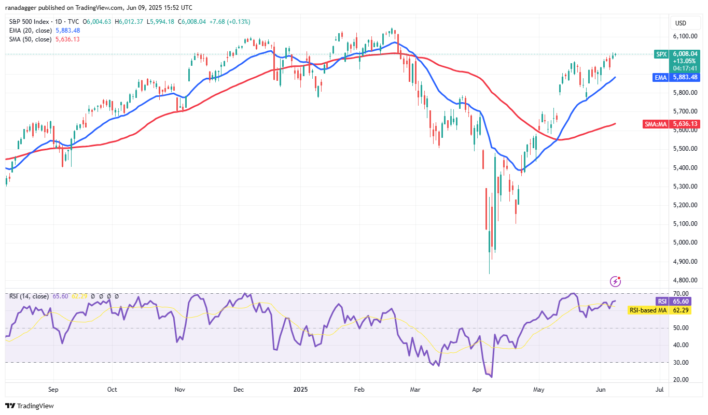Click the RSI (14, close) indicator legend
The image size is (708, 415).
[x=29, y=296]
